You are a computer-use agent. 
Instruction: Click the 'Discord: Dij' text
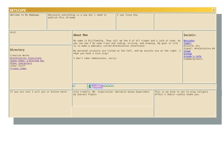pos(192,46)
